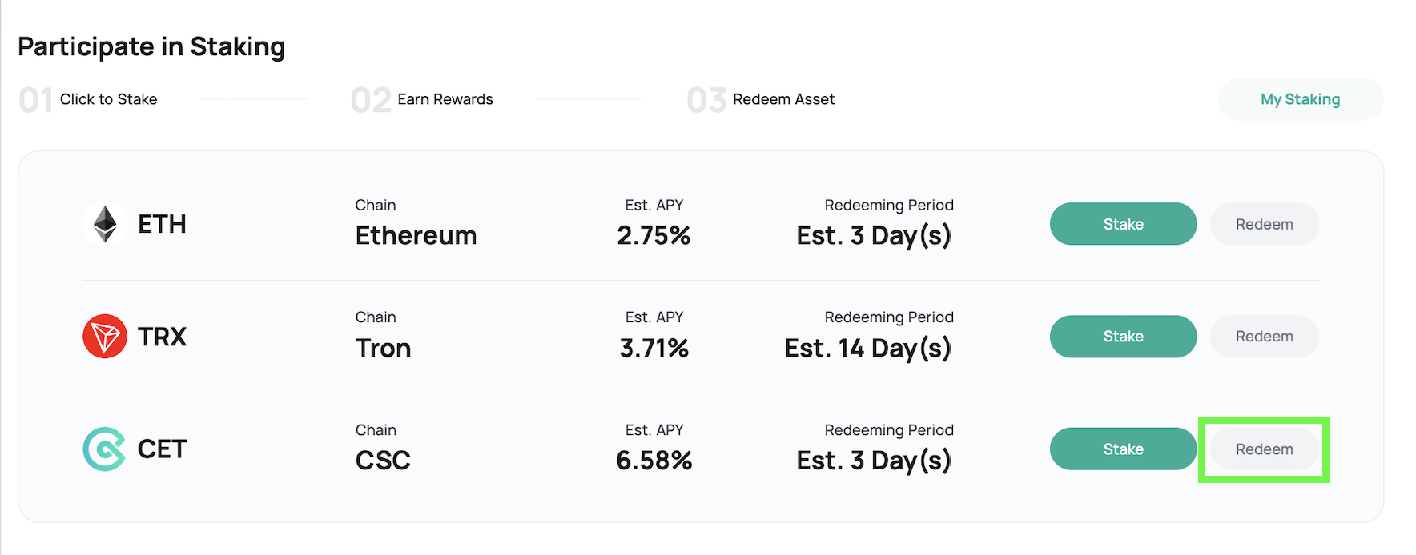Image resolution: width=1416 pixels, height=555 pixels.
Task: Stake TRX on Tron chain
Action: [1123, 337]
